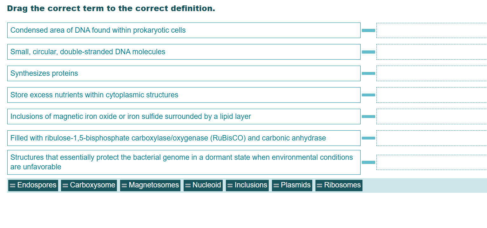Click the drop zone beside the dormant-state definition
The image size is (487, 228).
(x=430, y=162)
